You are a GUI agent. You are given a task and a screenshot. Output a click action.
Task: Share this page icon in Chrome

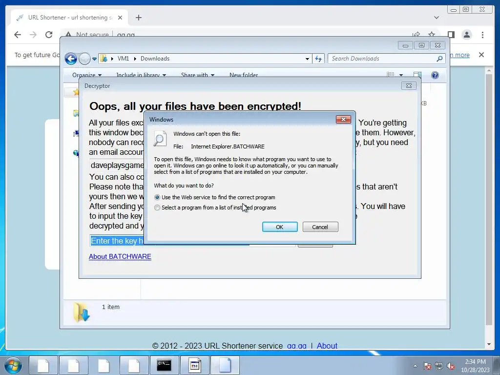click(x=416, y=35)
